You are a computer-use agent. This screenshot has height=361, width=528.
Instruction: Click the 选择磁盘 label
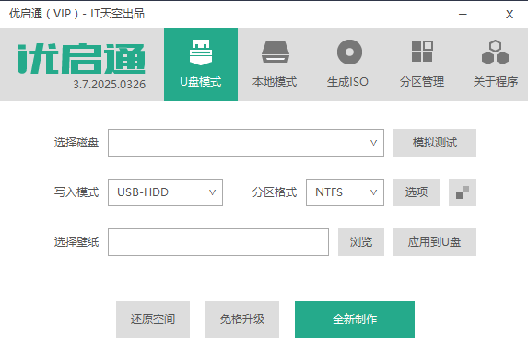(76, 143)
